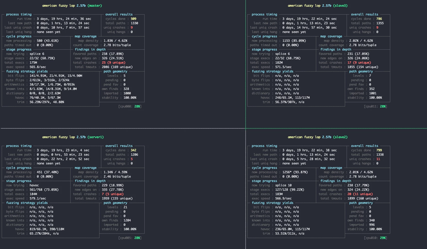Click master's exec speed 565.8/sec
The image size is (427, 249).
pyautogui.click(x=38, y=67)
